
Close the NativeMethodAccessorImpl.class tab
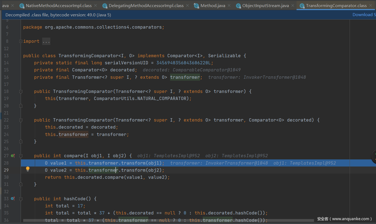pos(95,6)
